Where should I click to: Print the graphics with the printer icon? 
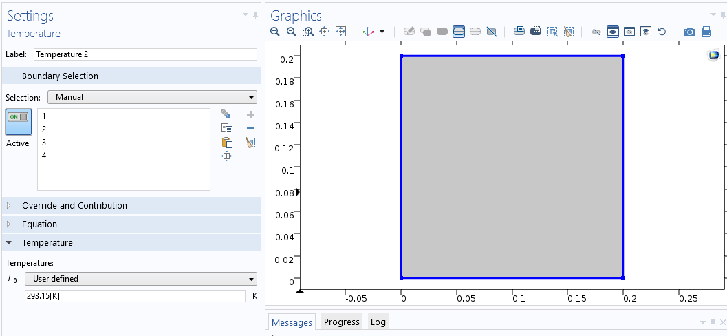coord(706,32)
